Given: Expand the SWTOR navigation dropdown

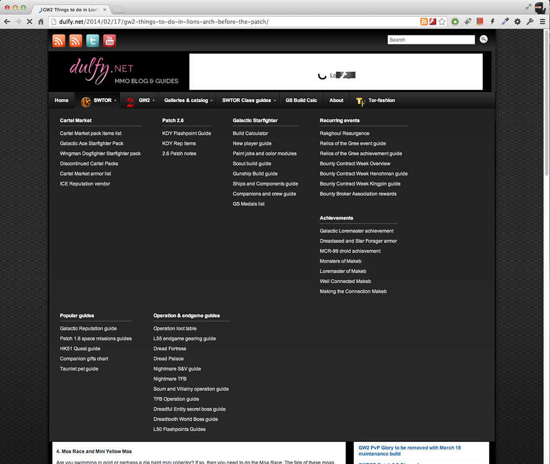Looking at the screenshot, I should 98,101.
